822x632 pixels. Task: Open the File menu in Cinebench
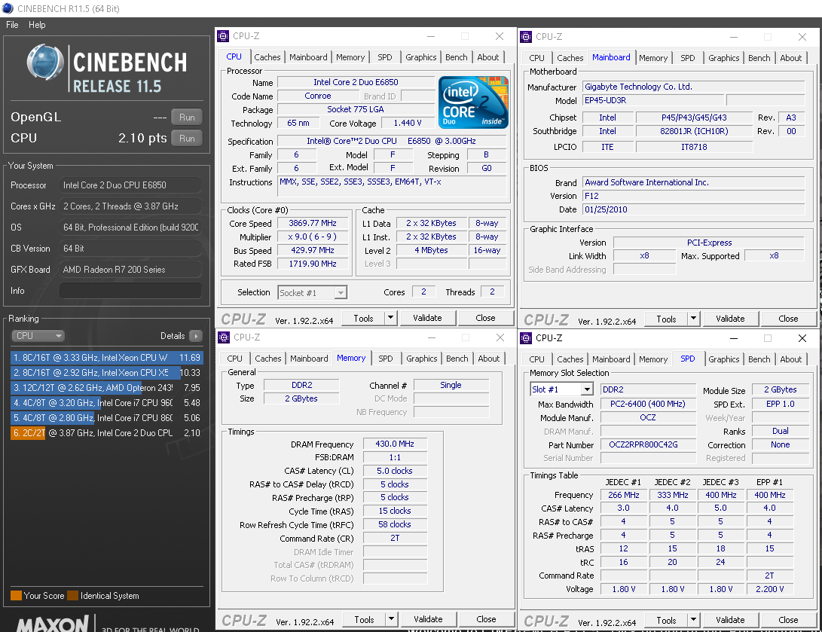12,25
